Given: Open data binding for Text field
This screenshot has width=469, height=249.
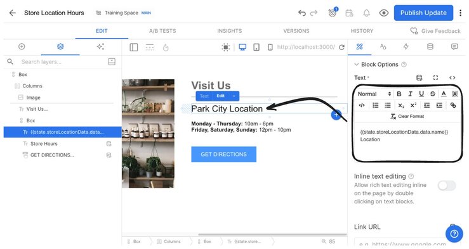Looking at the screenshot, I should [419, 78].
